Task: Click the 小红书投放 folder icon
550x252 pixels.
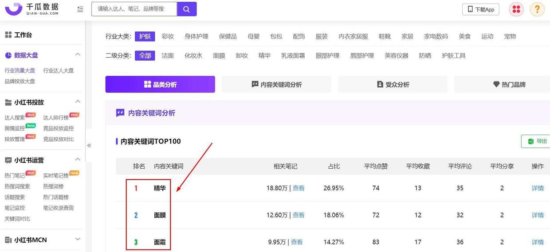Action: pyautogui.click(x=8, y=102)
